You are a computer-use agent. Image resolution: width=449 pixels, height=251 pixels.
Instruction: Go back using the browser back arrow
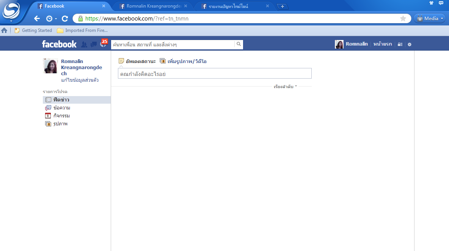tap(37, 19)
